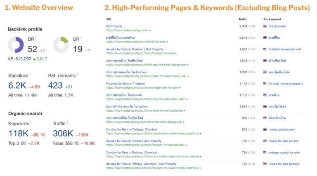Image resolution: width=317 pixels, height=176 pixels.
Task: Click the URL column header
Action: click(x=109, y=19)
